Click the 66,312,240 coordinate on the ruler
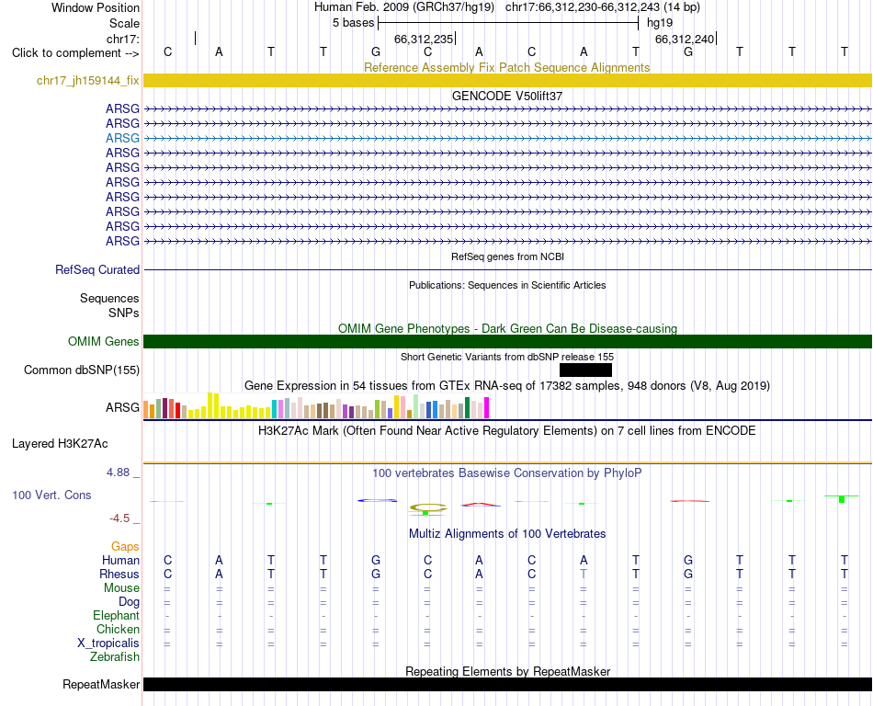 click(685, 39)
